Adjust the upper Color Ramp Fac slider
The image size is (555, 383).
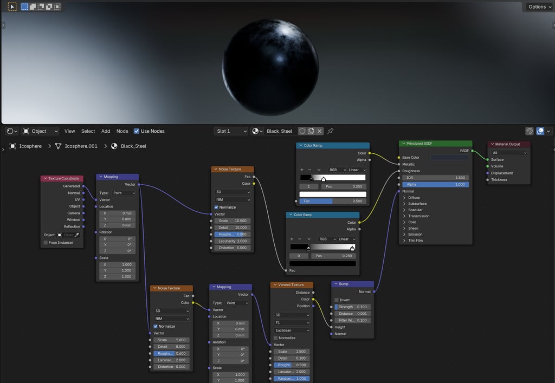333,201
